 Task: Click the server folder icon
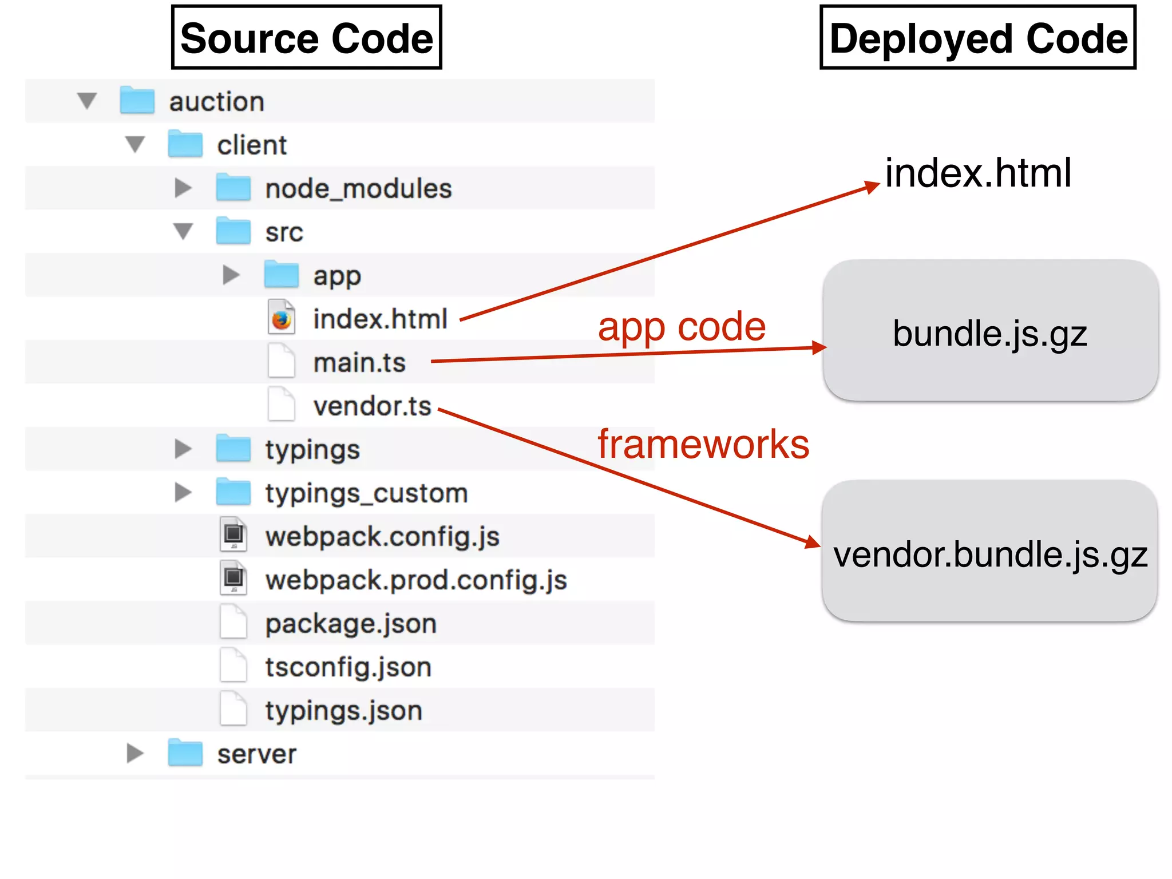[x=185, y=753]
